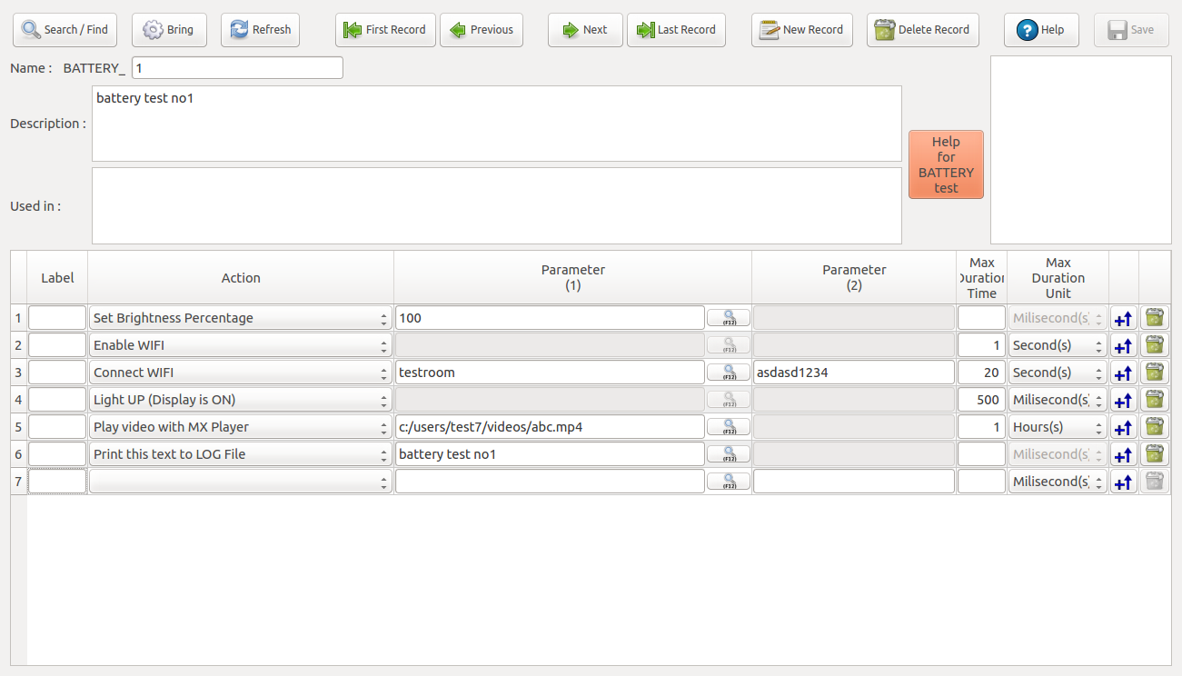Edit WIFI password field asdasd1234

pos(854,373)
